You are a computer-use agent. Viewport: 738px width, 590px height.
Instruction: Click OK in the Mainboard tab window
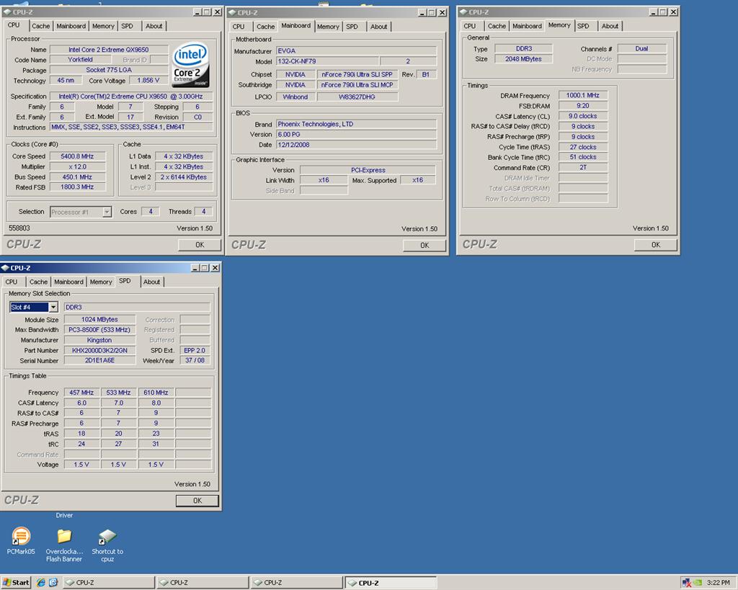(424, 245)
